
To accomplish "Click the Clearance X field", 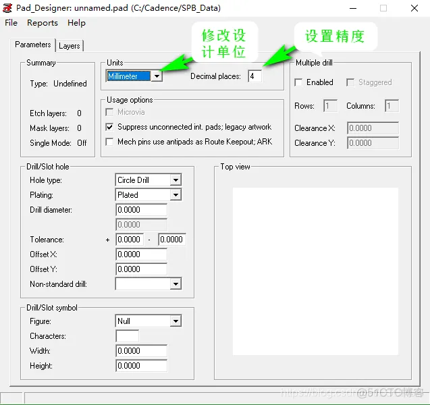I will 373,128.
